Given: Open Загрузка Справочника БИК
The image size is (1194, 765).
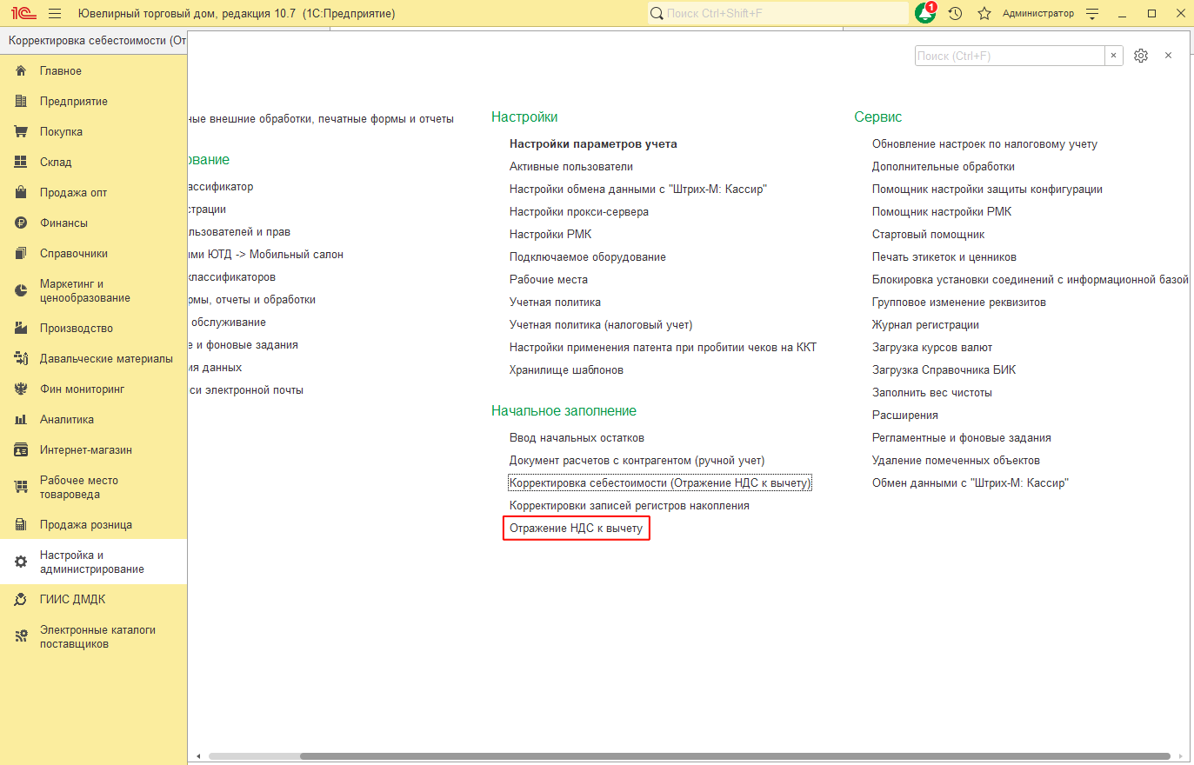Looking at the screenshot, I should click(944, 370).
